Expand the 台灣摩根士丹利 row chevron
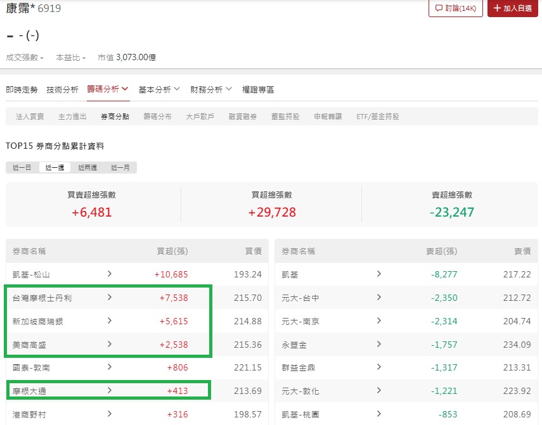 [x=110, y=298]
